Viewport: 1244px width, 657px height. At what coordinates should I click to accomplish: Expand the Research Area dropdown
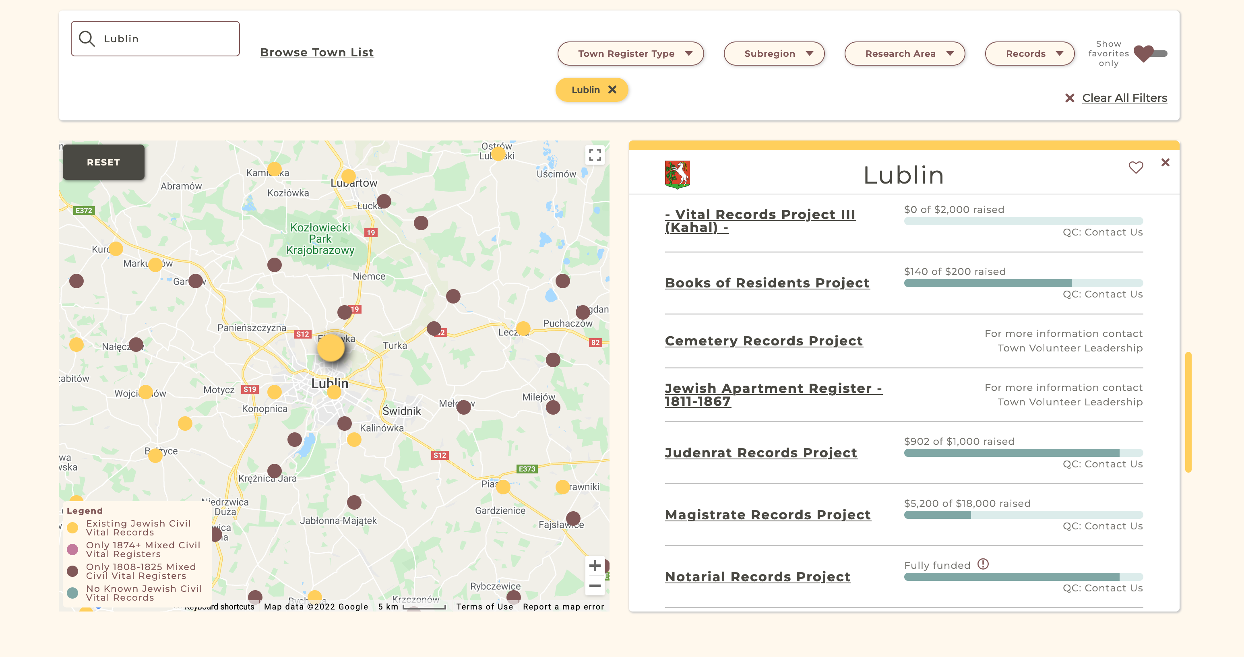905,54
